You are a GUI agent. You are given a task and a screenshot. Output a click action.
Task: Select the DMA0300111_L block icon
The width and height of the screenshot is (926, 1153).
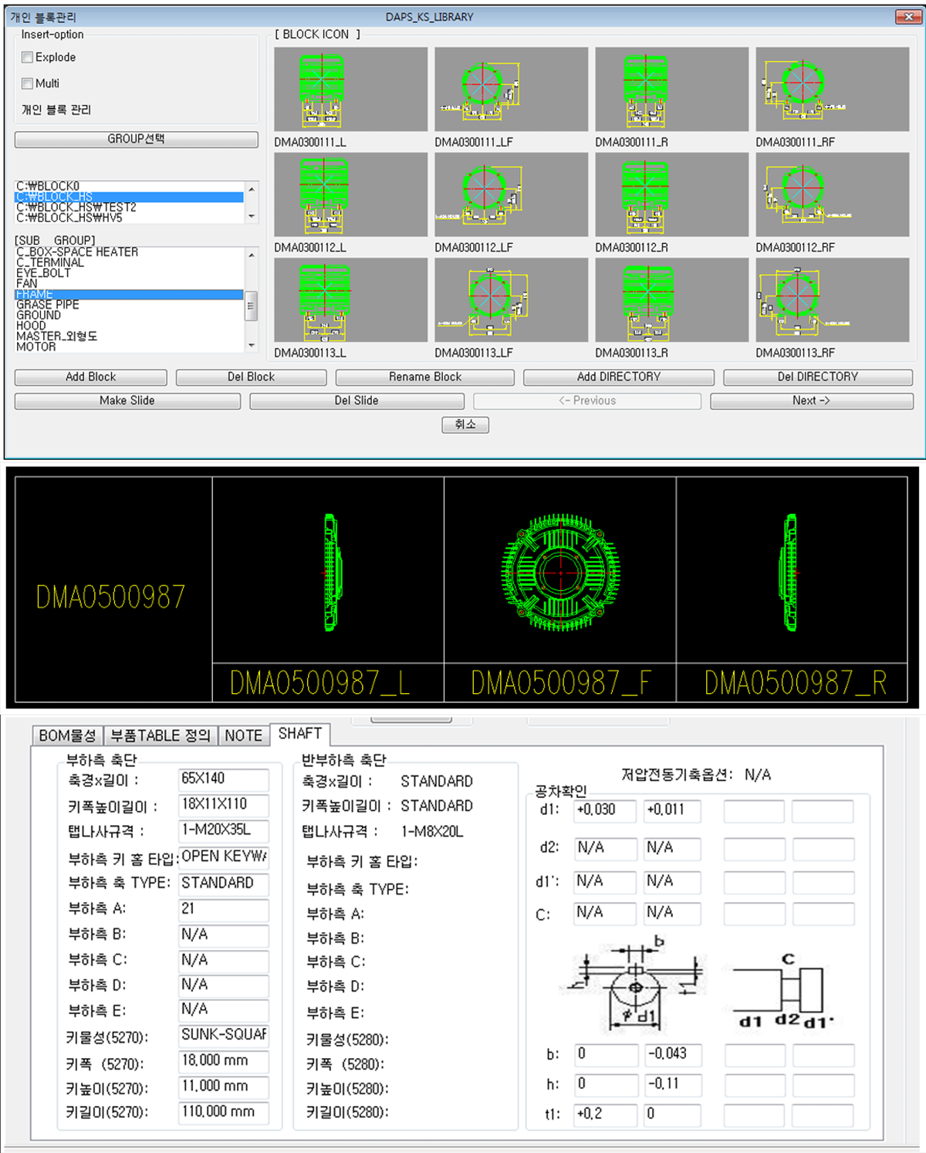(x=350, y=90)
